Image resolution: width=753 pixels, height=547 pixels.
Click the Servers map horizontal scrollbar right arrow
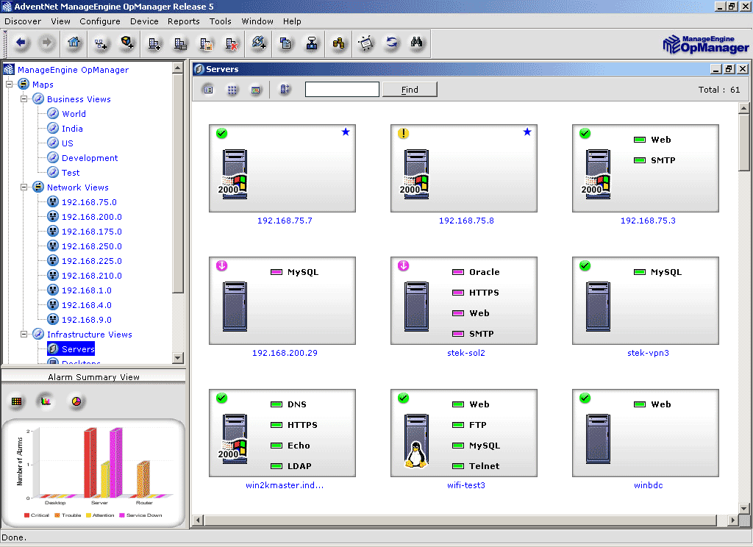coord(732,520)
